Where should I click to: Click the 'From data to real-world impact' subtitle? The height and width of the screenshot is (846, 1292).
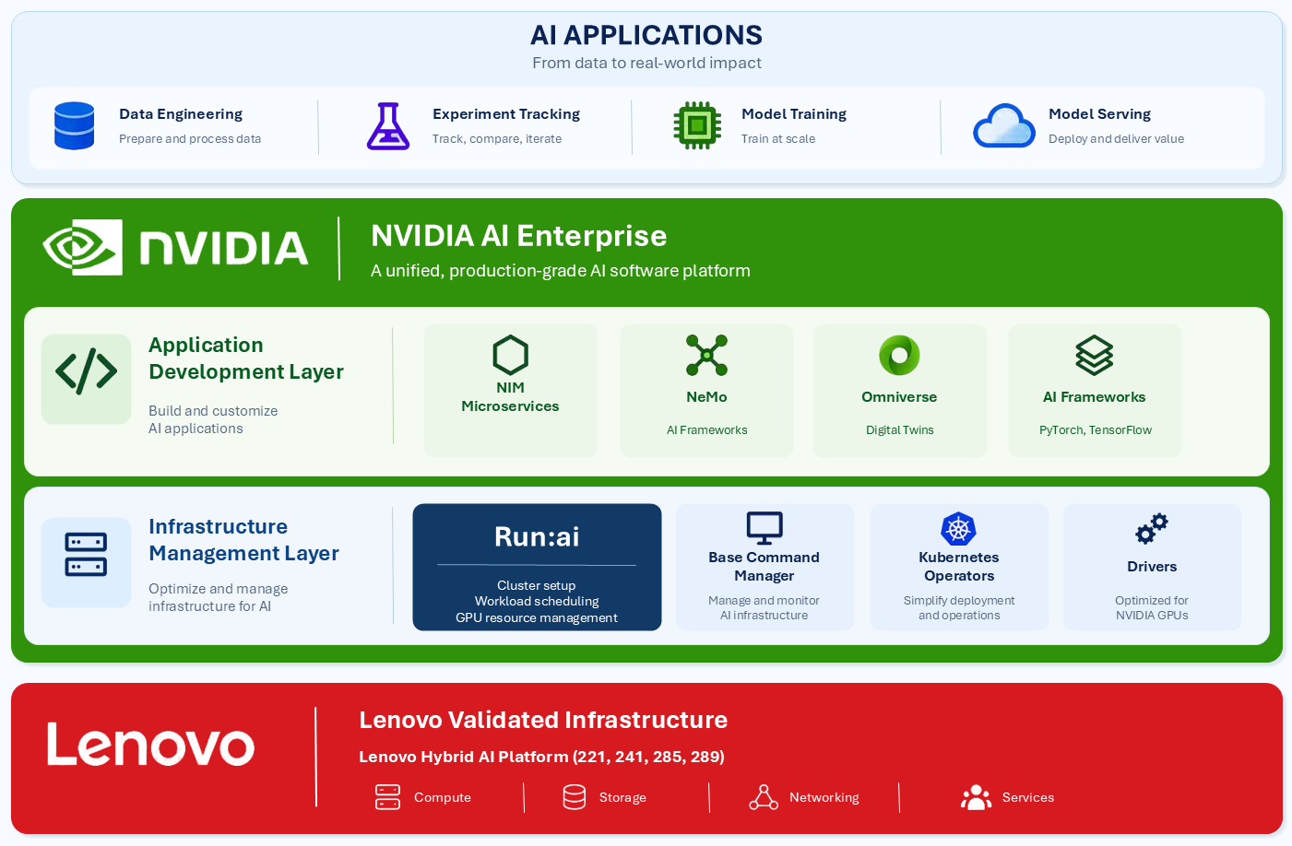pyautogui.click(x=646, y=63)
